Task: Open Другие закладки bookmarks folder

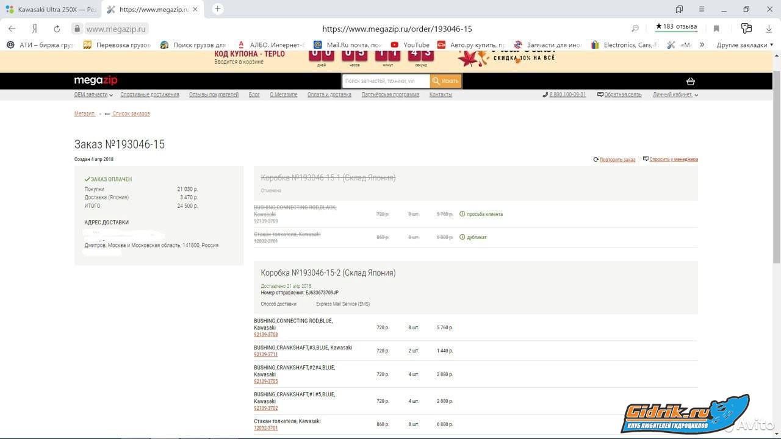Action: coord(744,45)
